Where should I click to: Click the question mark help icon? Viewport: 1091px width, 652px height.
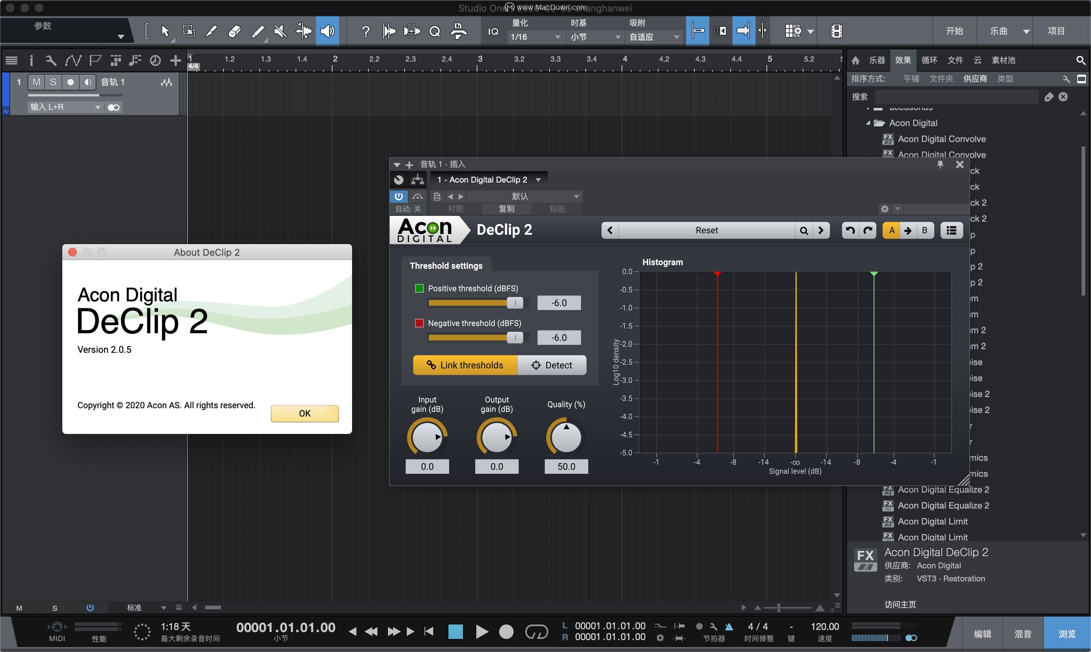[x=365, y=31]
